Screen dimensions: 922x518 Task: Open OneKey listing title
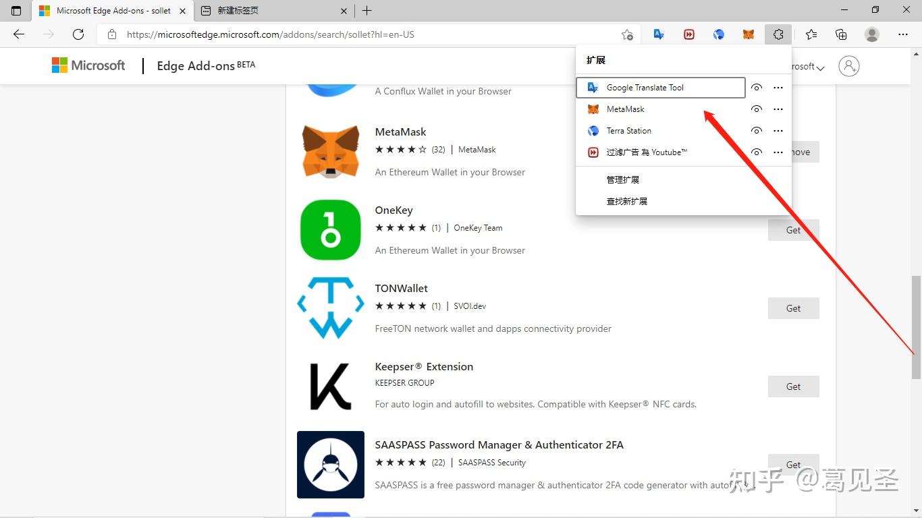pyautogui.click(x=394, y=210)
